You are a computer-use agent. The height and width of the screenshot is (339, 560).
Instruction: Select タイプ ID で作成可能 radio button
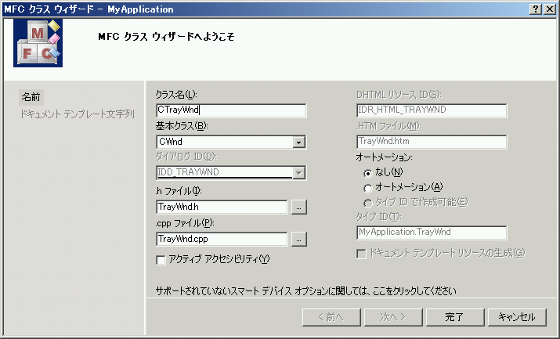click(x=367, y=203)
